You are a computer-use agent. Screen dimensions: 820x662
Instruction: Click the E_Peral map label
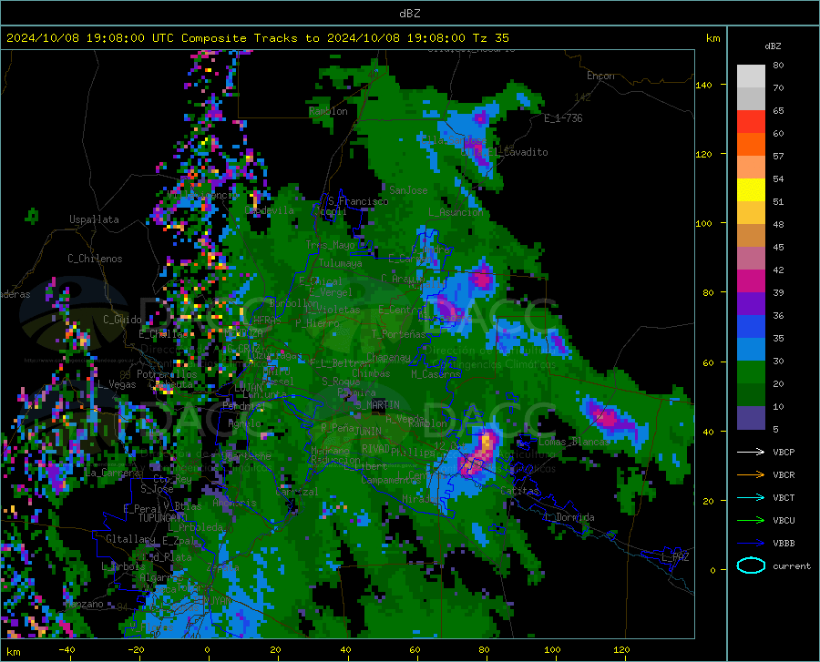tap(142, 509)
